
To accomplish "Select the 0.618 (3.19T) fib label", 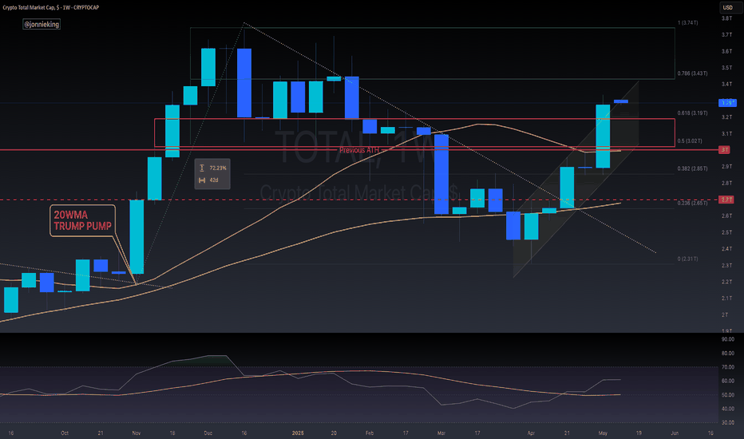I will pos(692,113).
